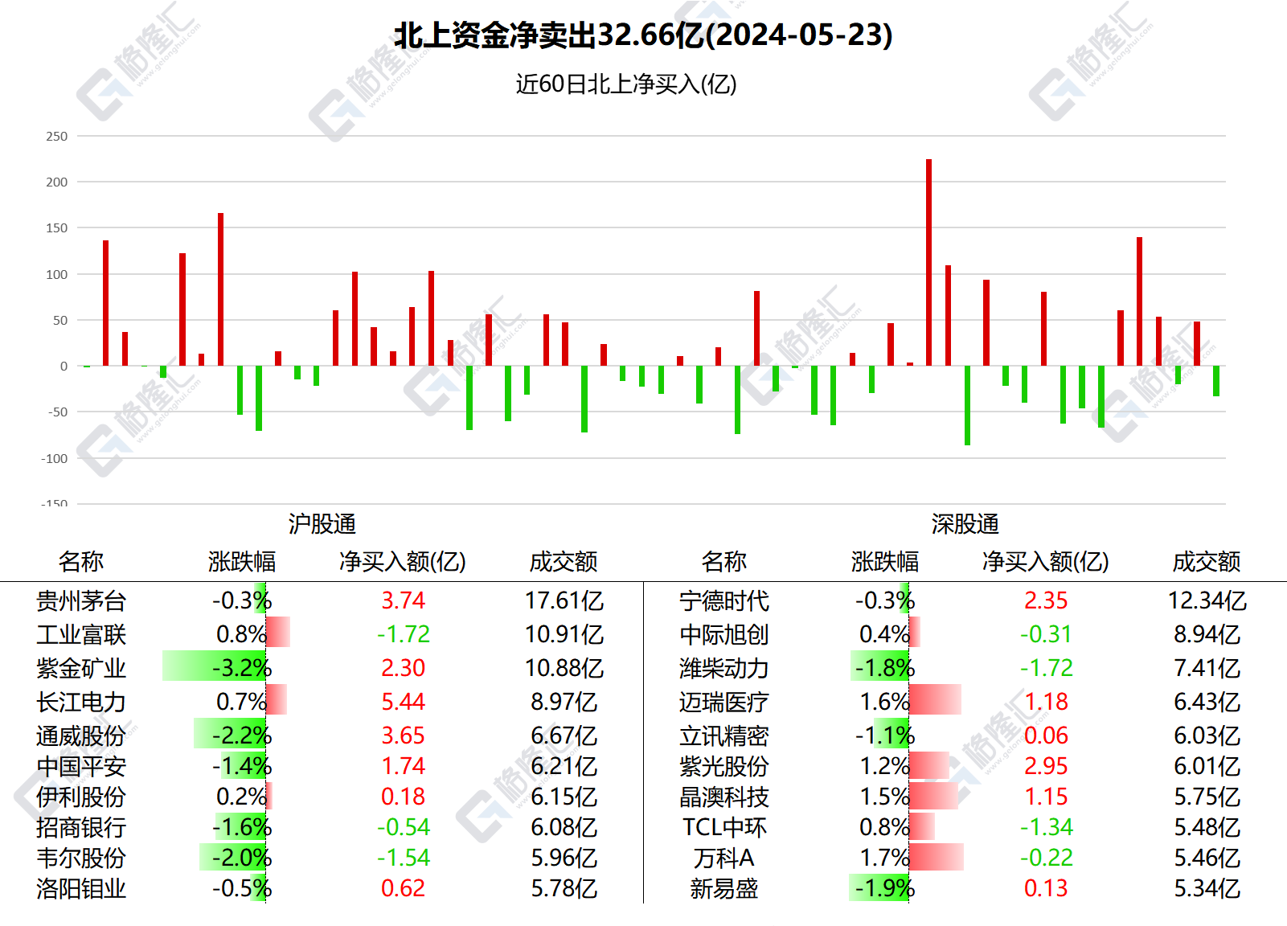Viewport: 1287px width, 926px height.
Task: Click 迈瑞医疗 change value 1.6%
Action: pos(885,702)
